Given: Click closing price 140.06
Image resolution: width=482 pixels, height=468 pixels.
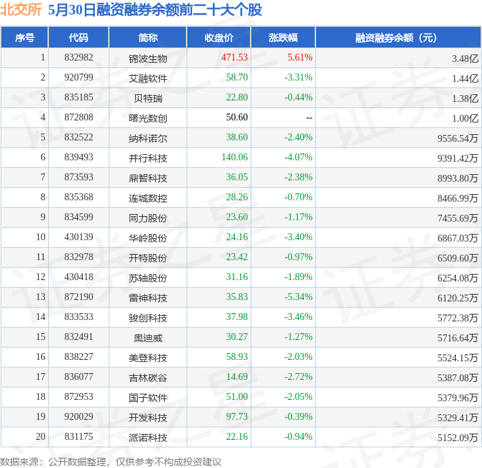Looking at the screenshot, I should point(235,158).
